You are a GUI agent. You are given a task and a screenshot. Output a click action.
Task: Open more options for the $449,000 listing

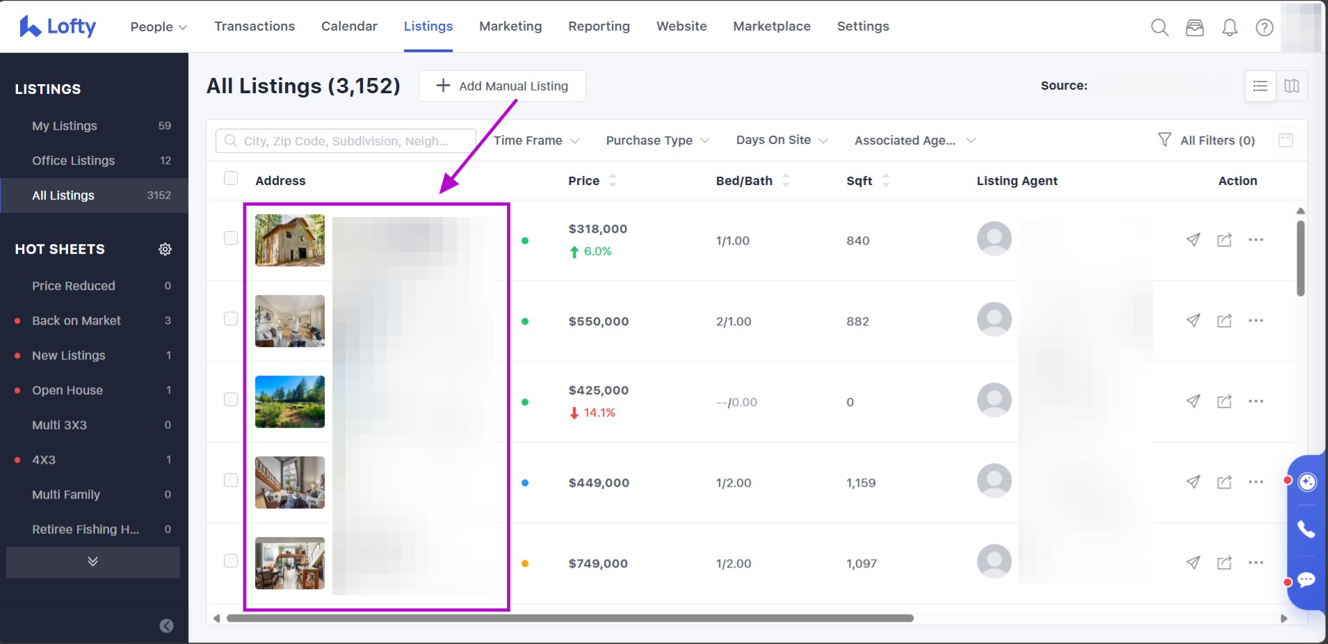(1255, 482)
